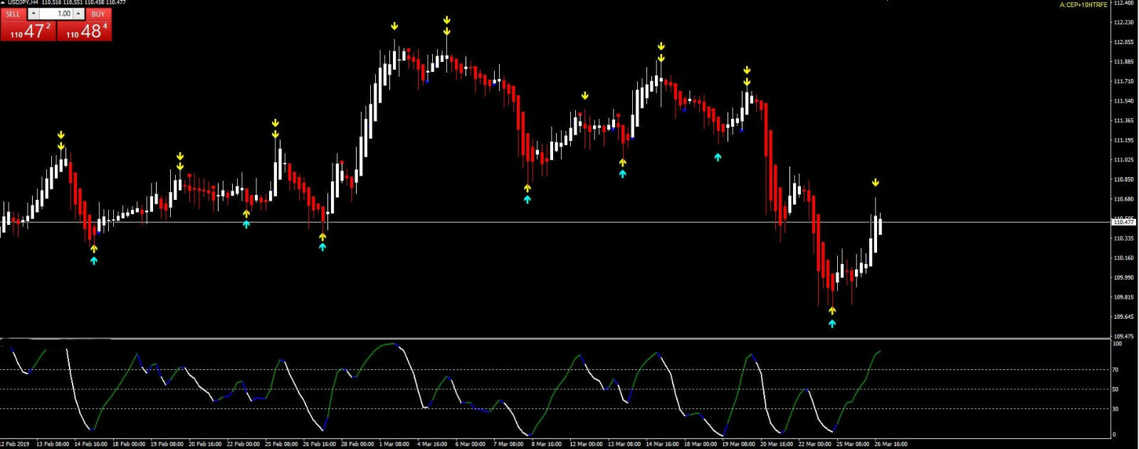Click the buy price tile 110.48
The width and height of the screenshot is (1139, 449).
click(x=85, y=31)
